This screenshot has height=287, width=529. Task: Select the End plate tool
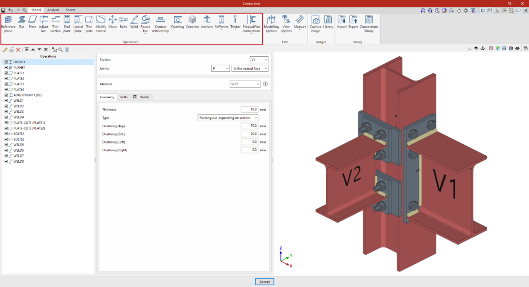[x=67, y=24]
